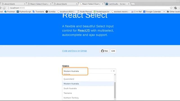The width and height of the screenshot is (180, 101).
Task: Close the second about:blank tab
Action: coord(76,4)
